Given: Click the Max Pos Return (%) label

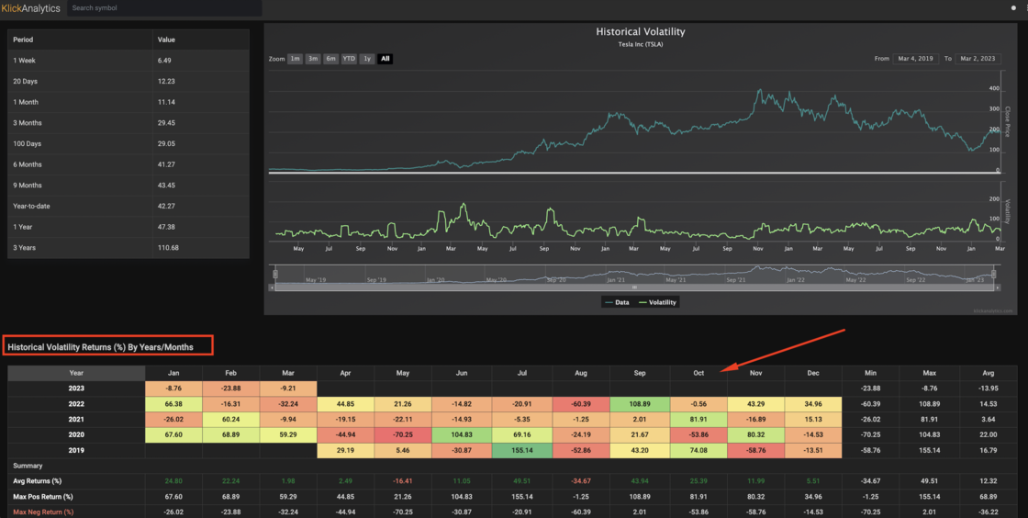Looking at the screenshot, I should (x=42, y=497).
